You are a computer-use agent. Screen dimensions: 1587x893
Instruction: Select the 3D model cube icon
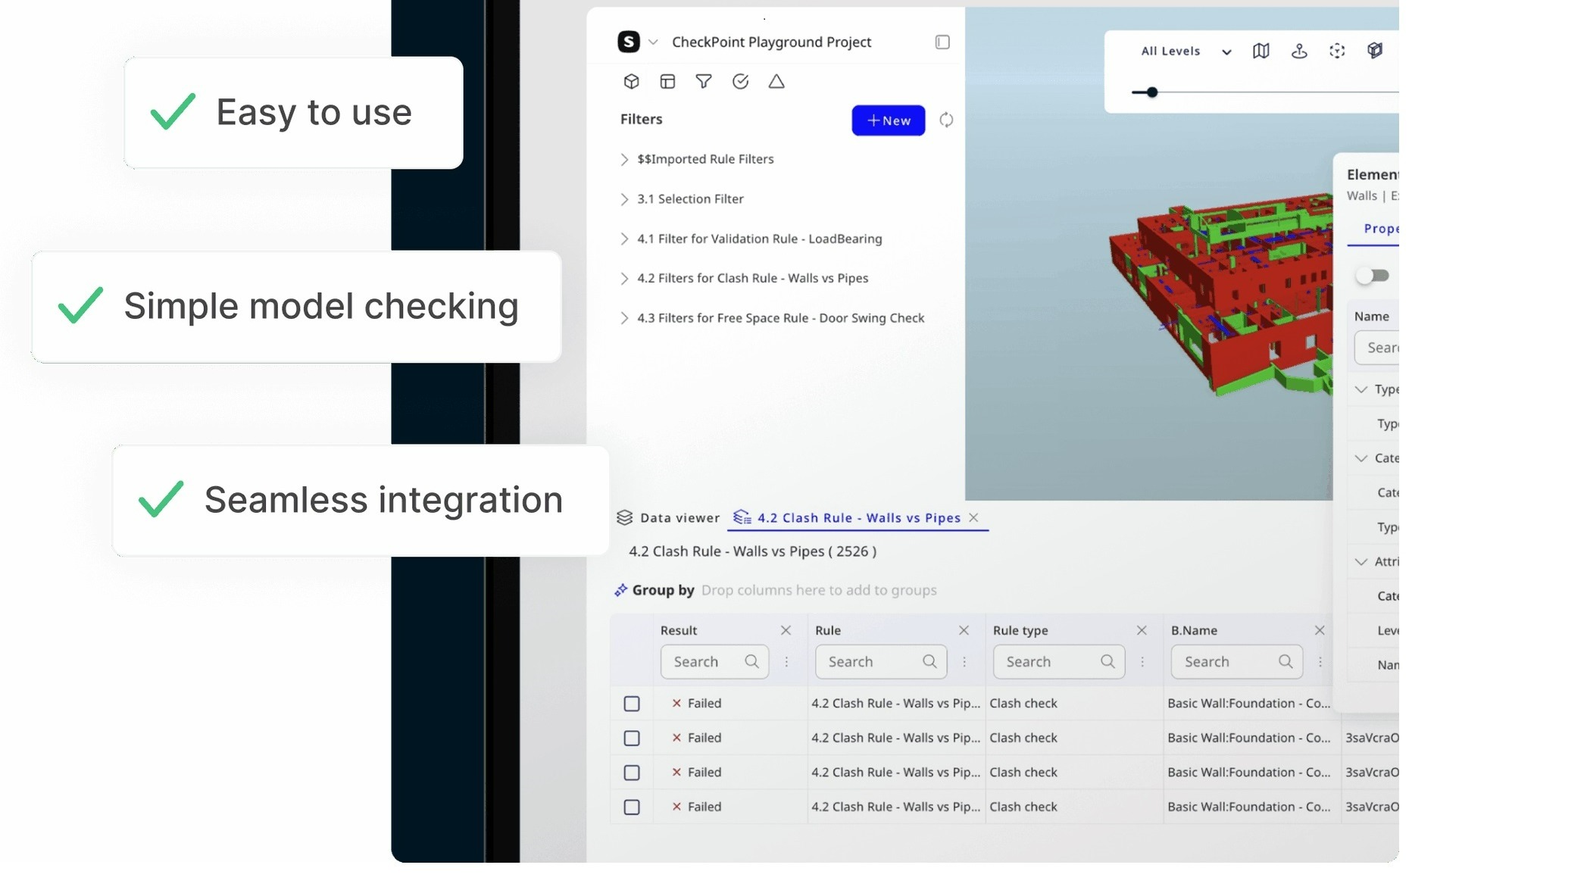(x=631, y=81)
